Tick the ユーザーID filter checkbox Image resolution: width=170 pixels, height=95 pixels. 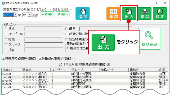(6, 34)
